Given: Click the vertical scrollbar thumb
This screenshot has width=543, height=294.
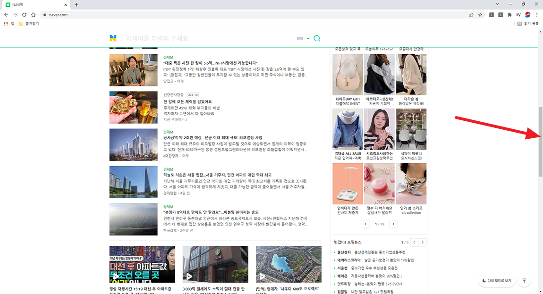Looking at the screenshot, I should 540,142.
